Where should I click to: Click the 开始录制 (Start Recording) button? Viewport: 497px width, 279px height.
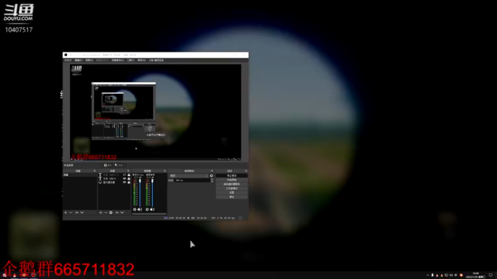tap(232, 180)
